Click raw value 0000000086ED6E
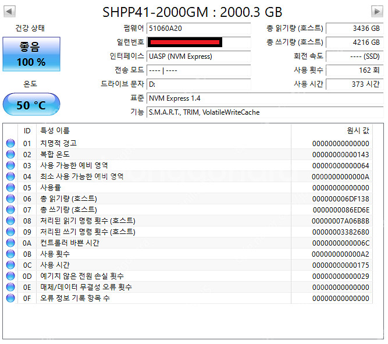 (341, 210)
